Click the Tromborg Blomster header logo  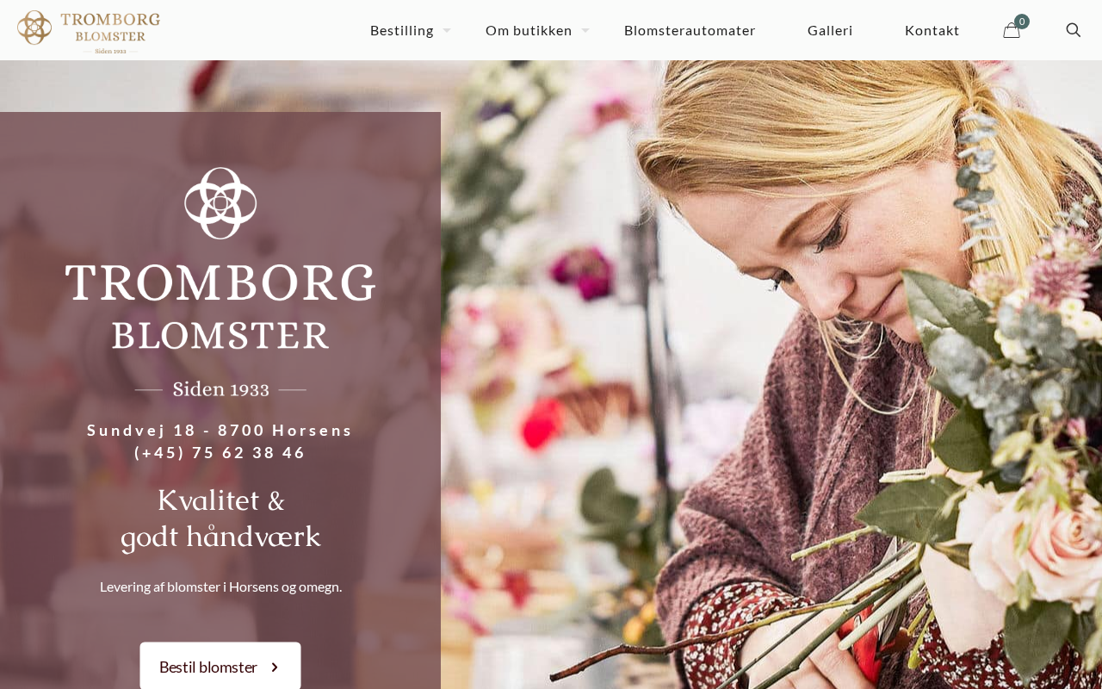[89, 32]
